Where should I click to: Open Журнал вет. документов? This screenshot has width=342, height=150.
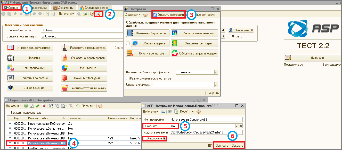pyautogui.click(x=30, y=48)
